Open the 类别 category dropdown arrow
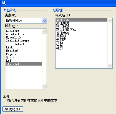 (x=44, y=20)
